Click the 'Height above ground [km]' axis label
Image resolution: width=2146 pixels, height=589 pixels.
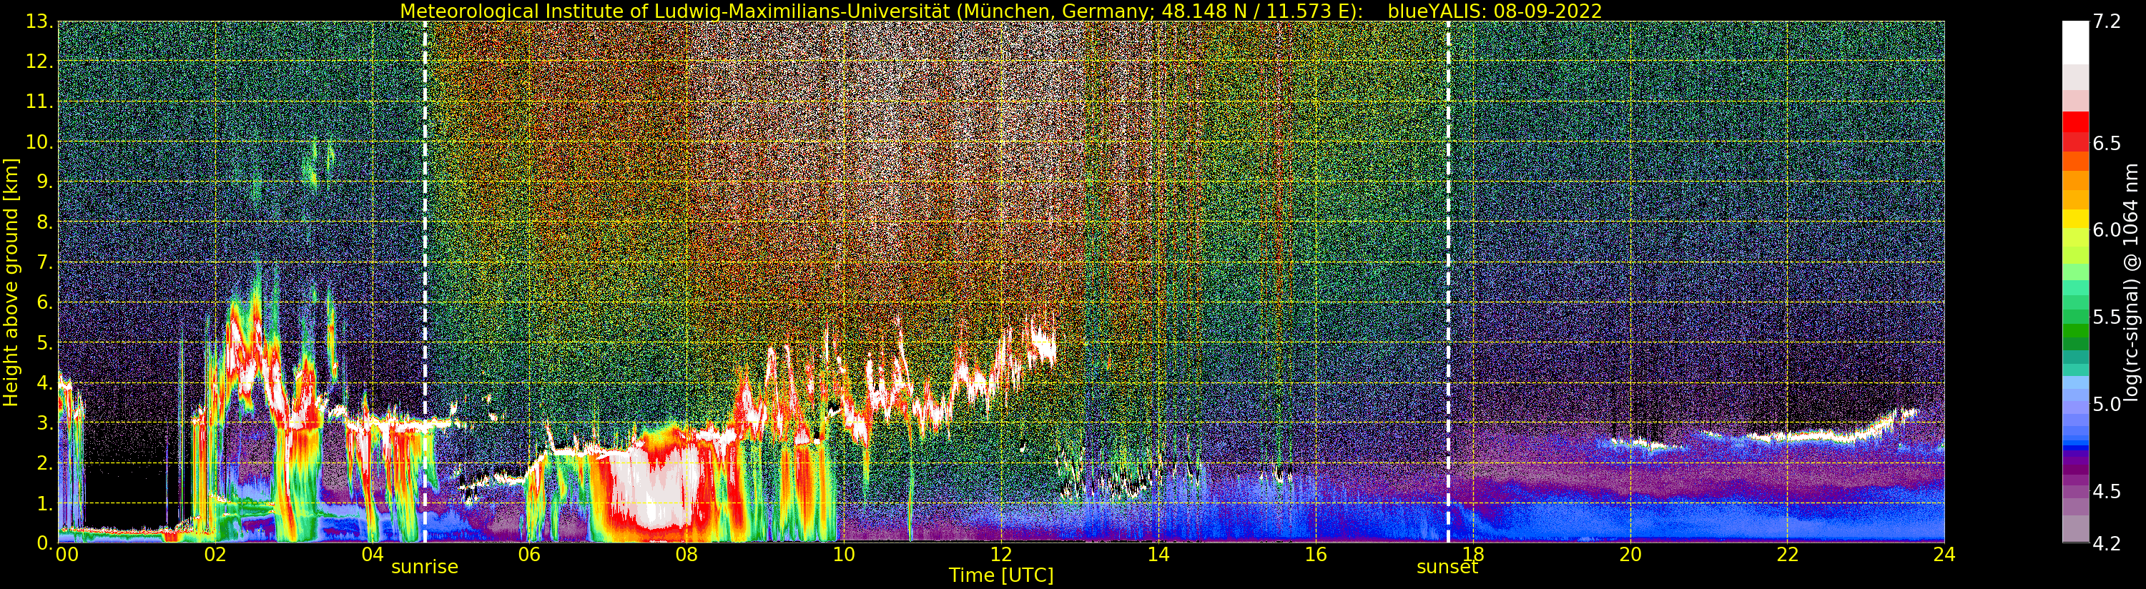click(11, 282)
